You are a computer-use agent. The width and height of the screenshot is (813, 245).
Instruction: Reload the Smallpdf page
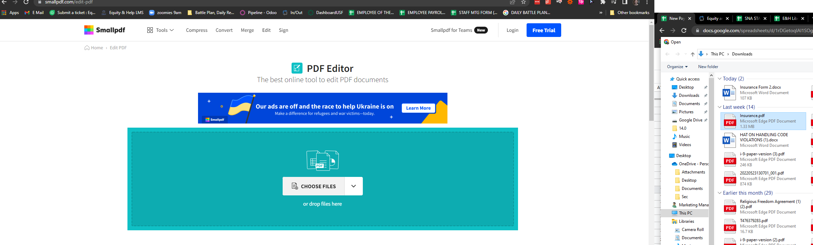26,2
